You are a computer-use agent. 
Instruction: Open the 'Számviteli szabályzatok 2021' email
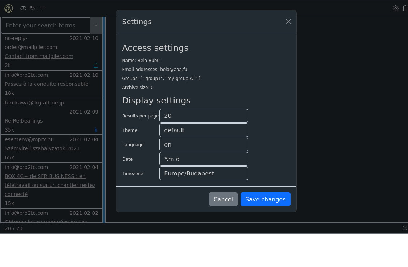click(x=42, y=148)
